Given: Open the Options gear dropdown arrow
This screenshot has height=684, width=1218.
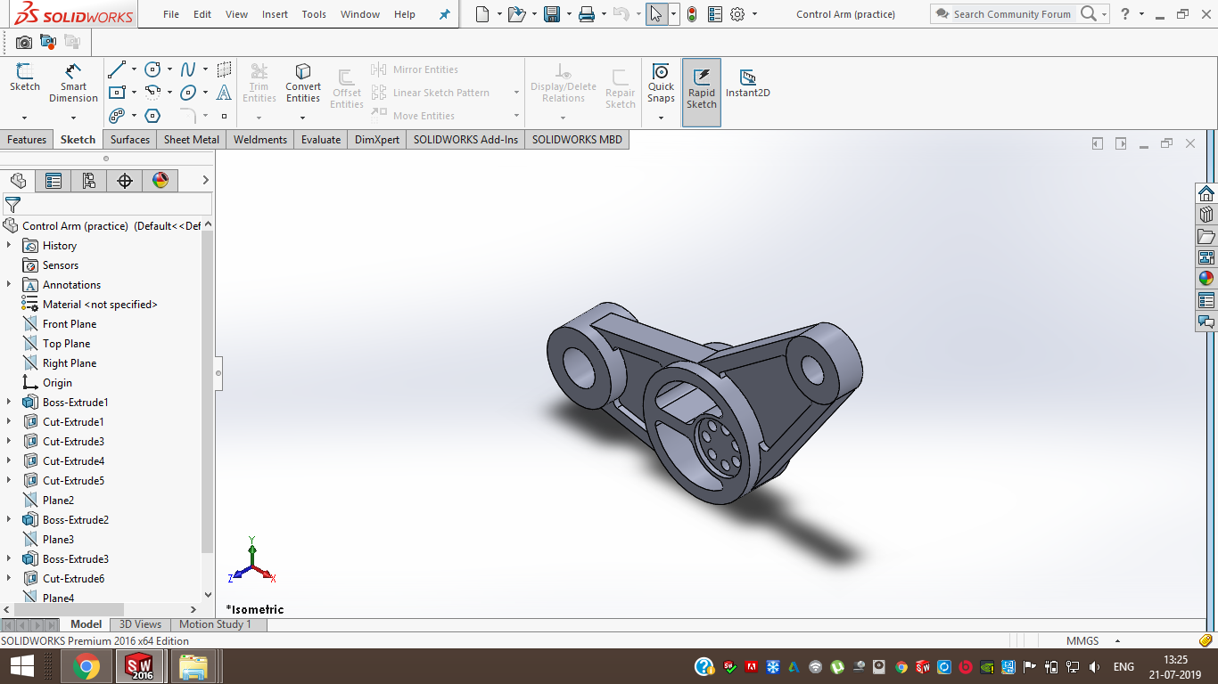Looking at the screenshot, I should click(754, 14).
